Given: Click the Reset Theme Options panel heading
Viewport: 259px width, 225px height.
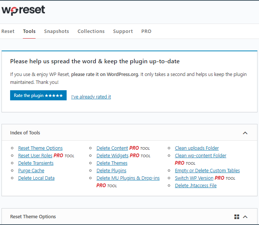Looking at the screenshot, I should tap(33, 216).
